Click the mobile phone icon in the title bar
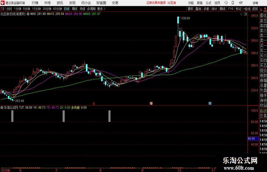Image resolution: width=267 pixels, height=172 pixels. 233,3
